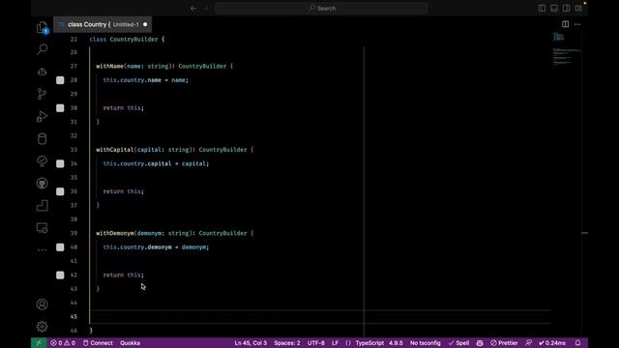Open the Manage gear icon
The height and width of the screenshot is (348, 619).
click(42, 327)
